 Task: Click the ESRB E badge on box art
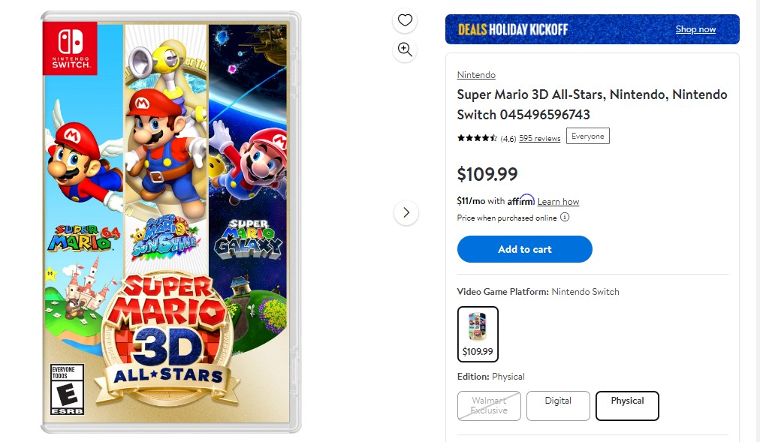pos(65,388)
